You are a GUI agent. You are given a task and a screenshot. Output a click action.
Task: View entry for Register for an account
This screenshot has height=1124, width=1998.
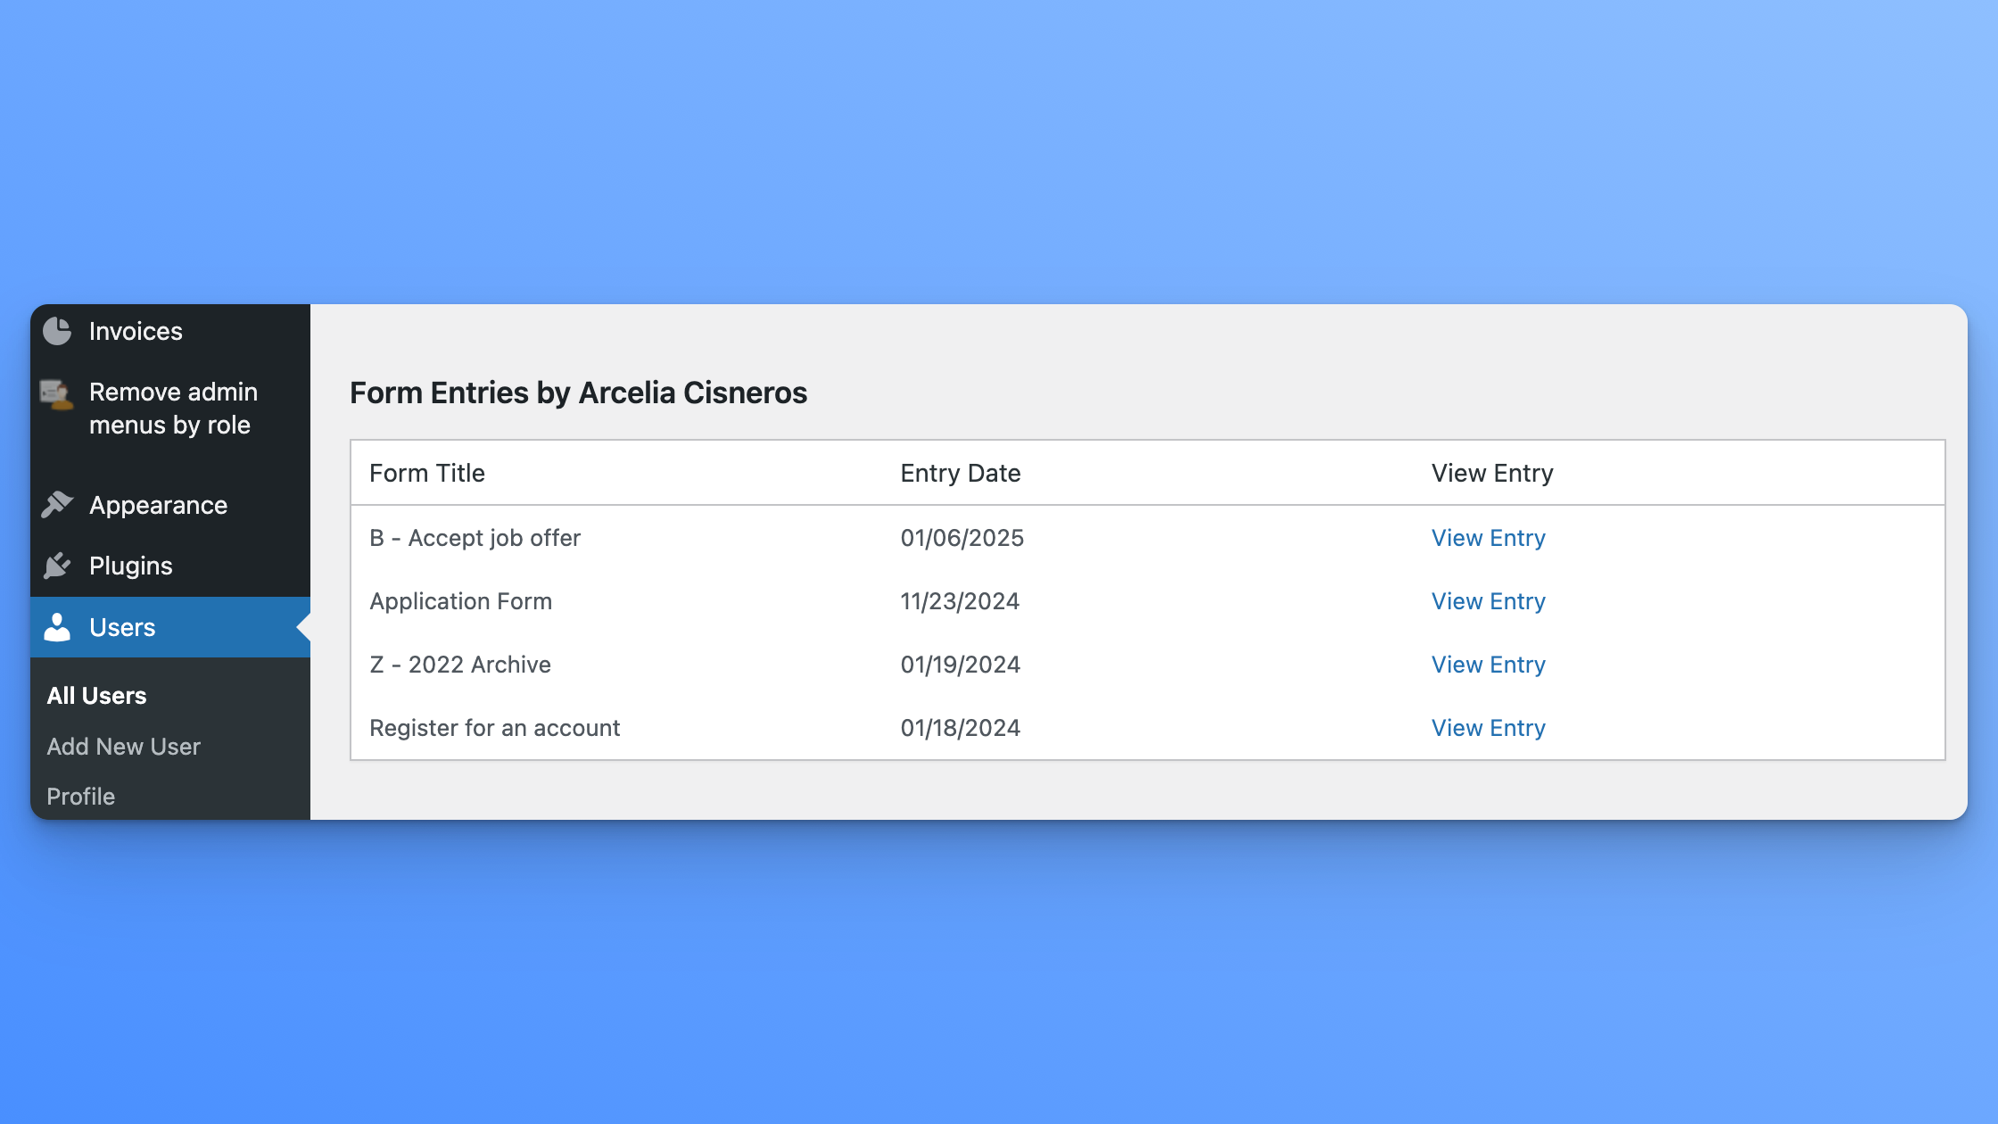tap(1488, 728)
